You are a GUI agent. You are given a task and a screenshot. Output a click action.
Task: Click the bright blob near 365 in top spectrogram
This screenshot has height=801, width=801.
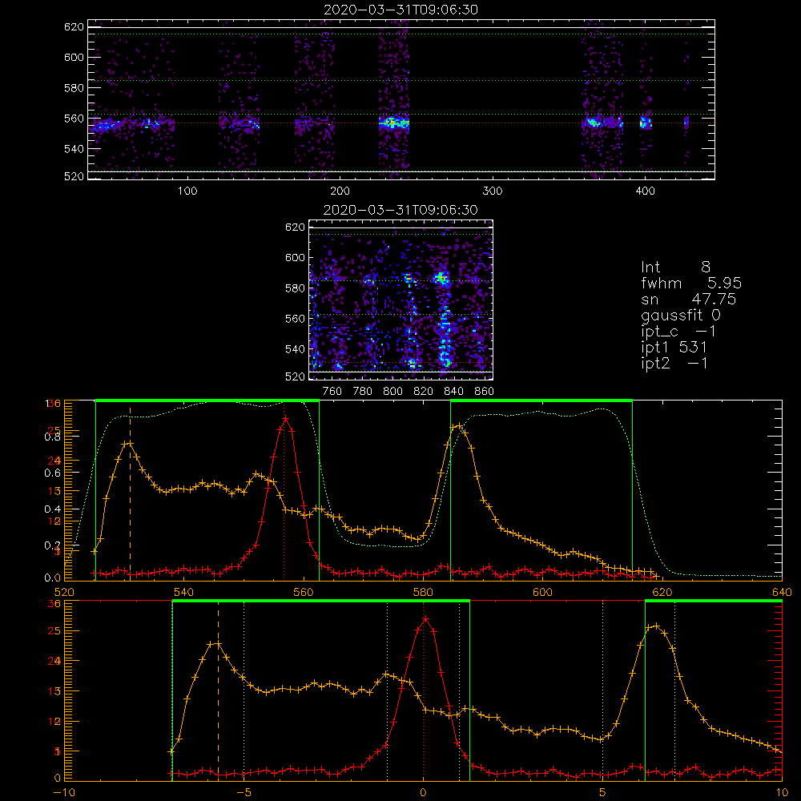(593, 122)
